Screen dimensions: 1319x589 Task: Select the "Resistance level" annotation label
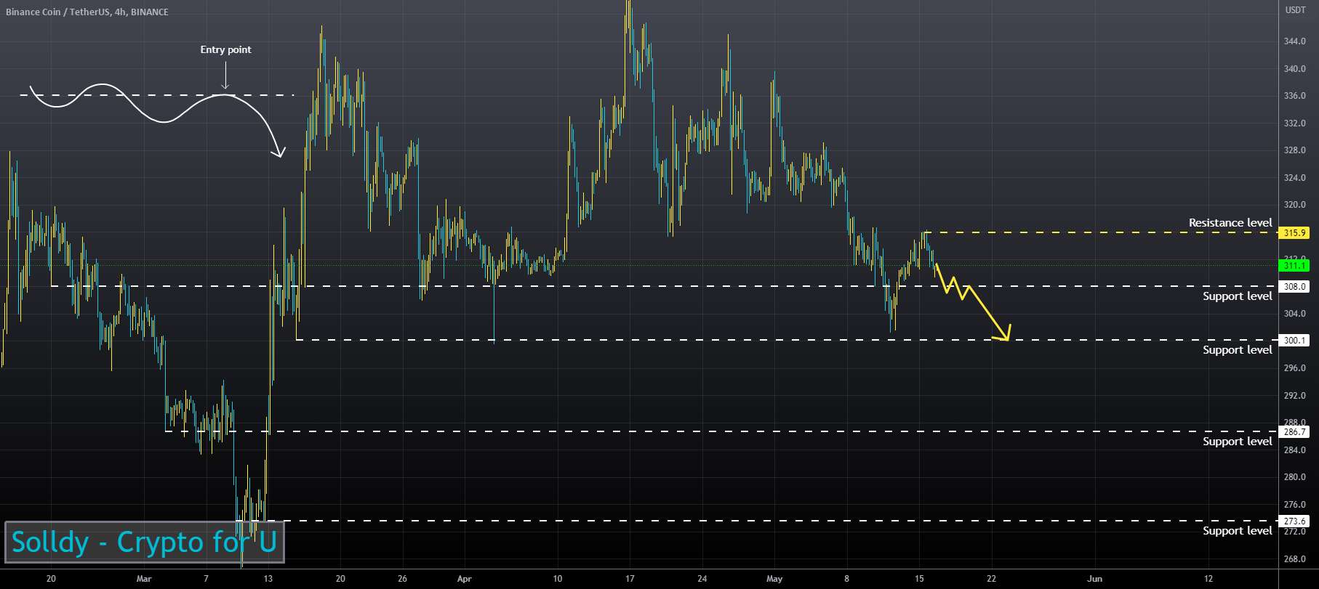1230,223
